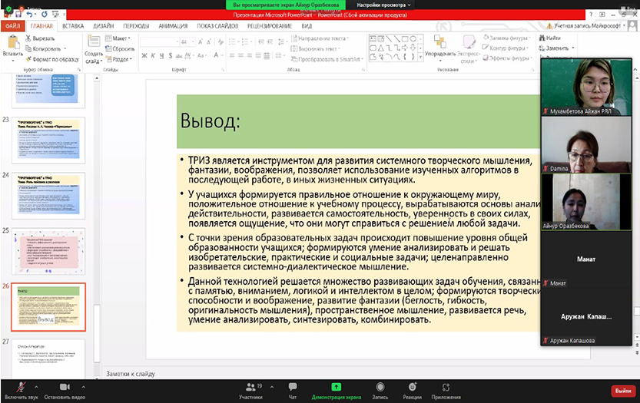Switch to the ВСТАВКА ribbon tab
The image size is (640, 403).
tap(73, 25)
